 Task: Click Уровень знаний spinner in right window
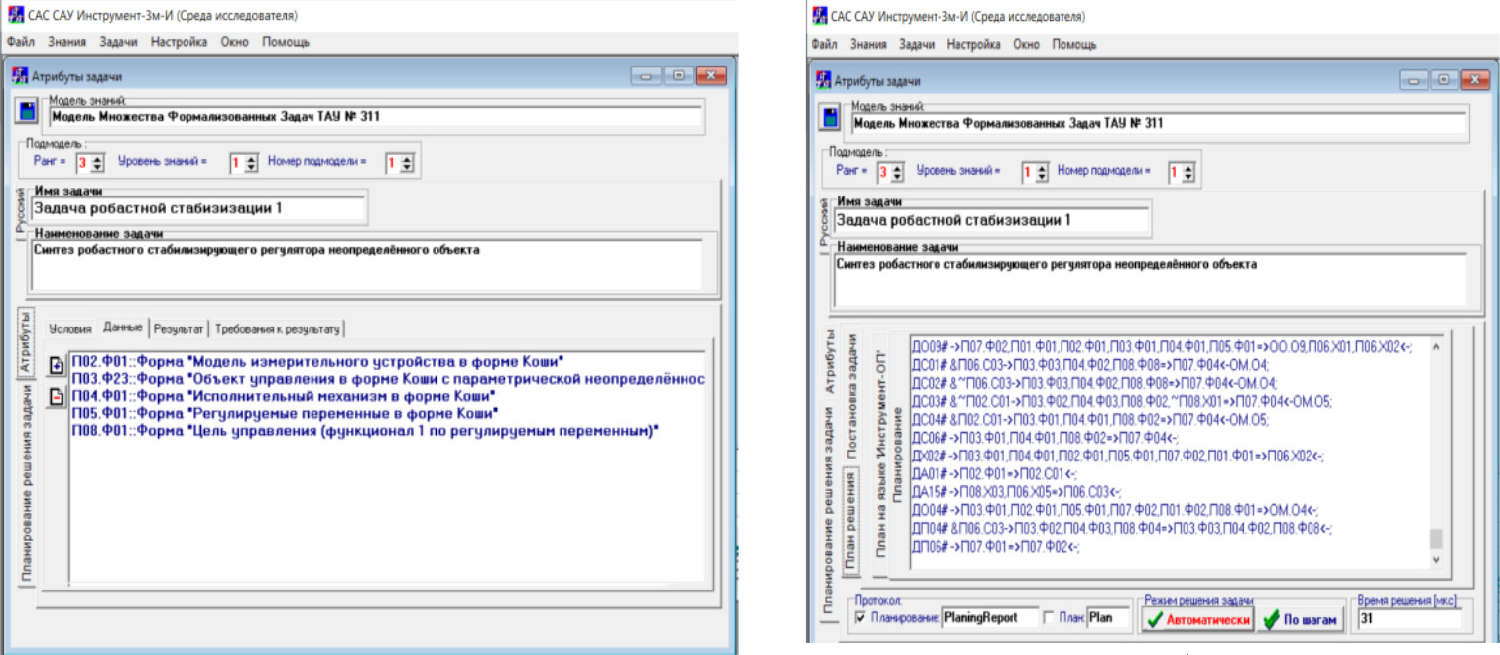[x=1041, y=172]
